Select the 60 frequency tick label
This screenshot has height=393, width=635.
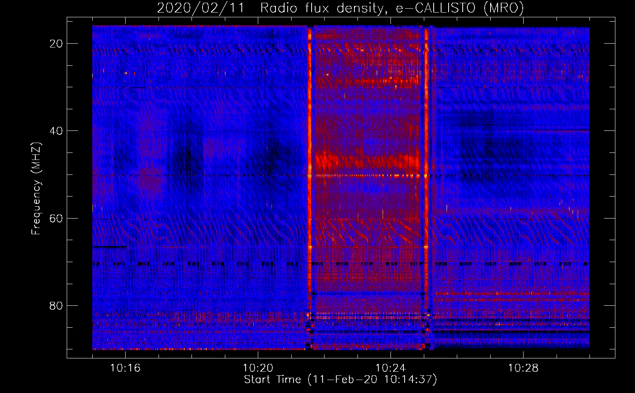pyautogui.click(x=56, y=218)
